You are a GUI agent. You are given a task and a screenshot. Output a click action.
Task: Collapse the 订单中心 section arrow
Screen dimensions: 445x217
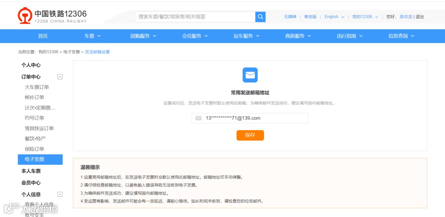60,77
